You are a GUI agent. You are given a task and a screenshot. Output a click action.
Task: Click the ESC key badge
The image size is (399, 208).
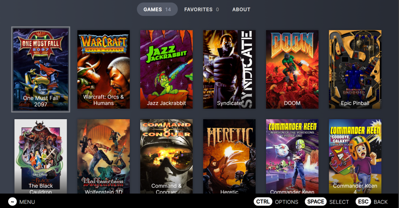tap(363, 202)
